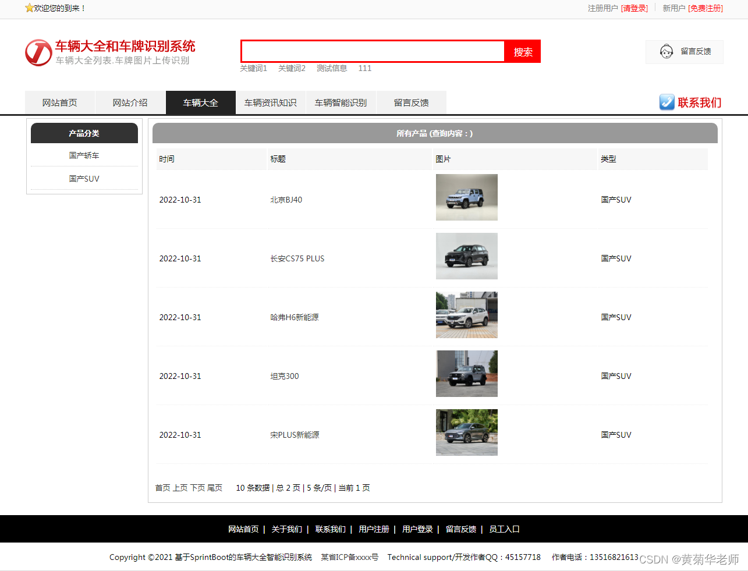This screenshot has height=571, width=748.
Task: Click the blue checkmark contact icon
Action: coord(667,102)
